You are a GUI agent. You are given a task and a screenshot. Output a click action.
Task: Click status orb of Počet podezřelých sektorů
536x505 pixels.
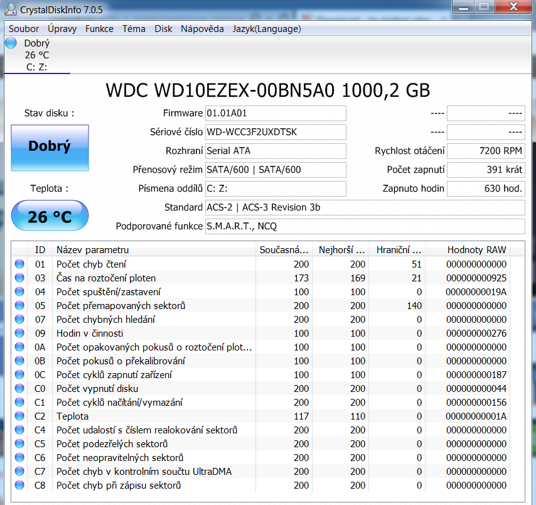point(19,444)
